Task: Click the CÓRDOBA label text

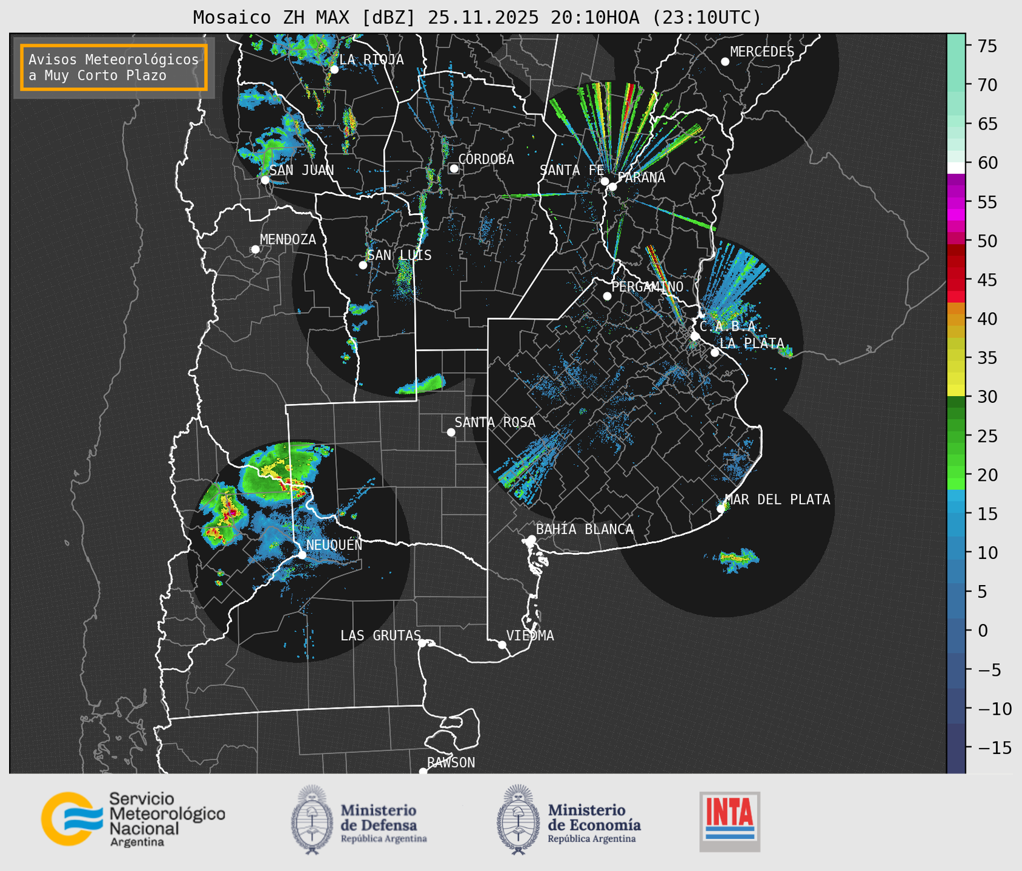Action: click(x=486, y=159)
